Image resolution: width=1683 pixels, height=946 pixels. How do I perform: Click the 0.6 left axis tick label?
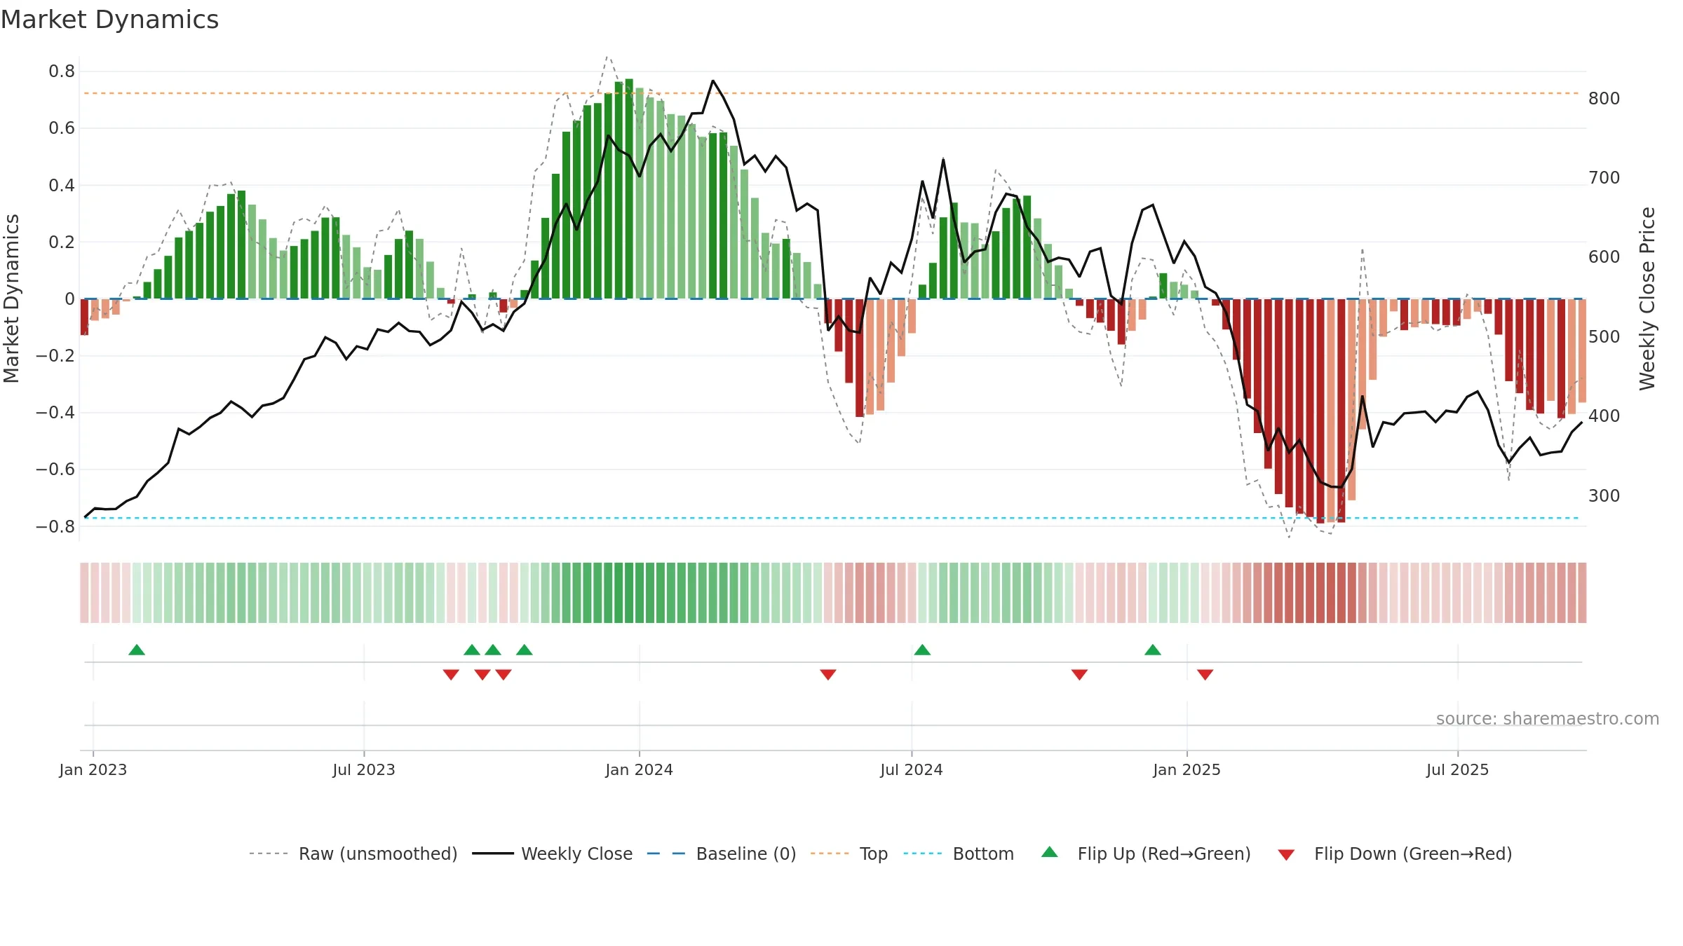[x=62, y=128]
